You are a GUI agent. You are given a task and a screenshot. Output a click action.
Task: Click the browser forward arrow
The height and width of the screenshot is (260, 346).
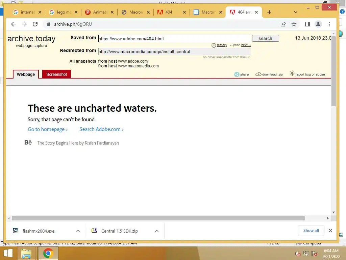tap(24, 24)
